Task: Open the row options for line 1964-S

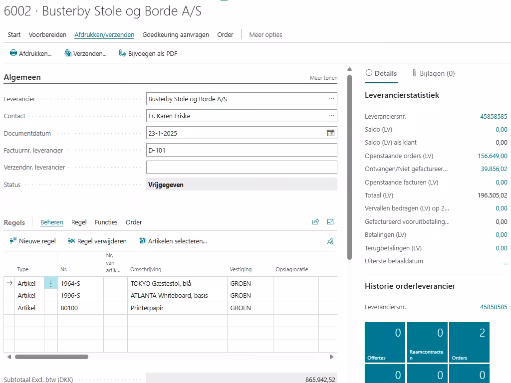Action: coord(51,283)
